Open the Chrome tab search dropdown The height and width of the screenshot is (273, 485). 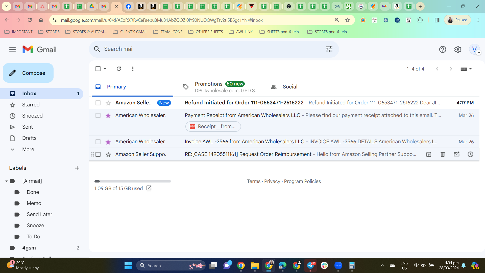(6, 6)
